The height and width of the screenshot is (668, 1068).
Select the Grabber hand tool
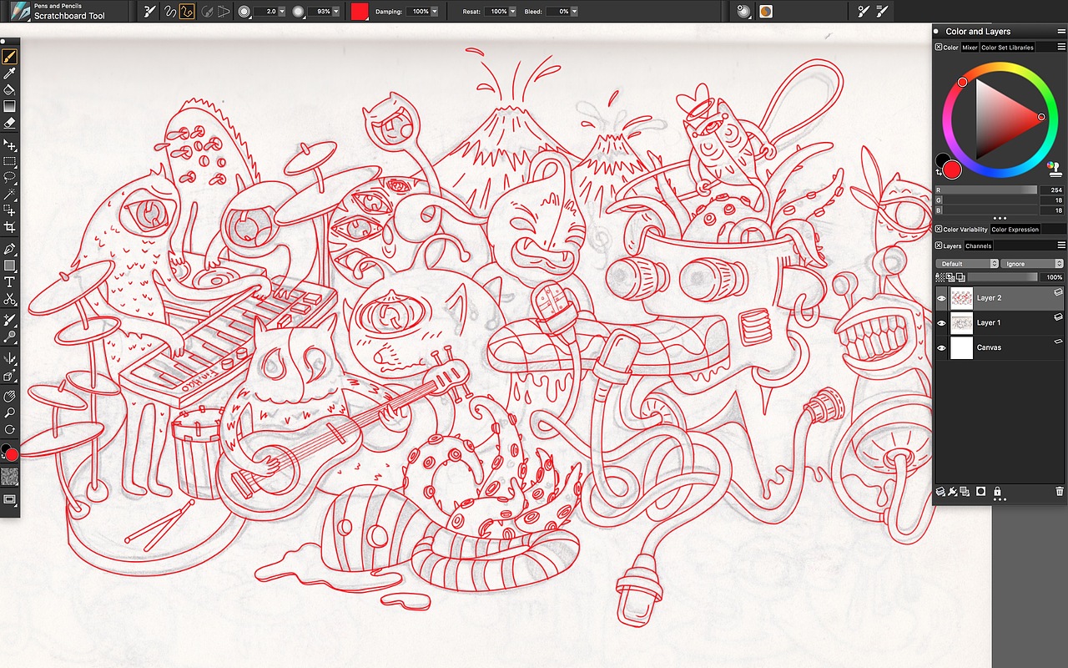coord(10,396)
